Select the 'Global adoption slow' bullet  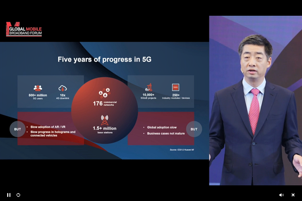pos(162,127)
